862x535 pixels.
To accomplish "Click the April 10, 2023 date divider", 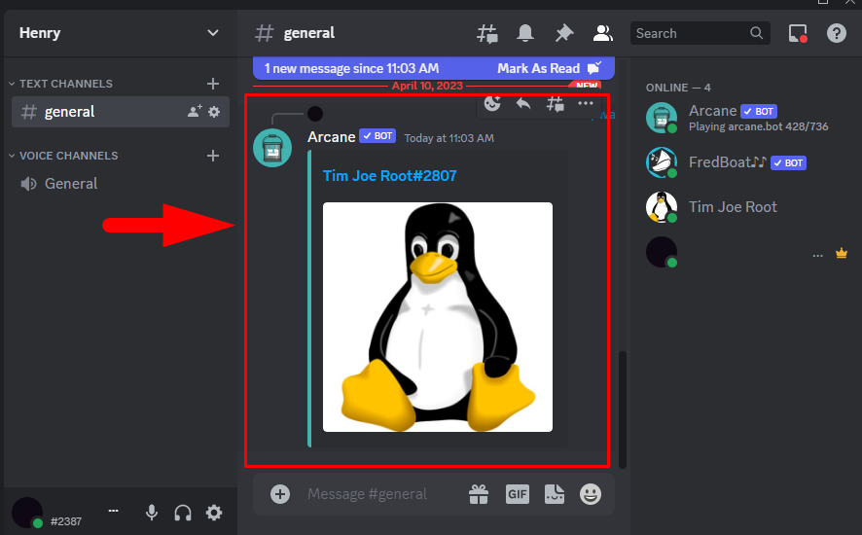I will (x=427, y=86).
